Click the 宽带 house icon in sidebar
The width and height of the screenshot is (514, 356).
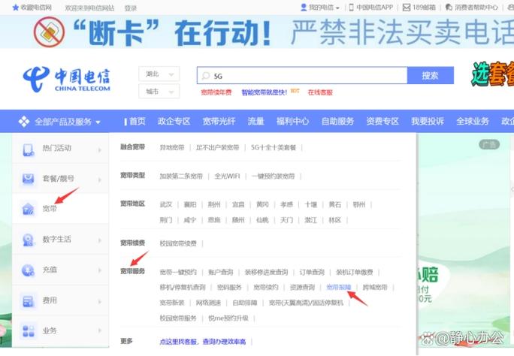point(29,209)
